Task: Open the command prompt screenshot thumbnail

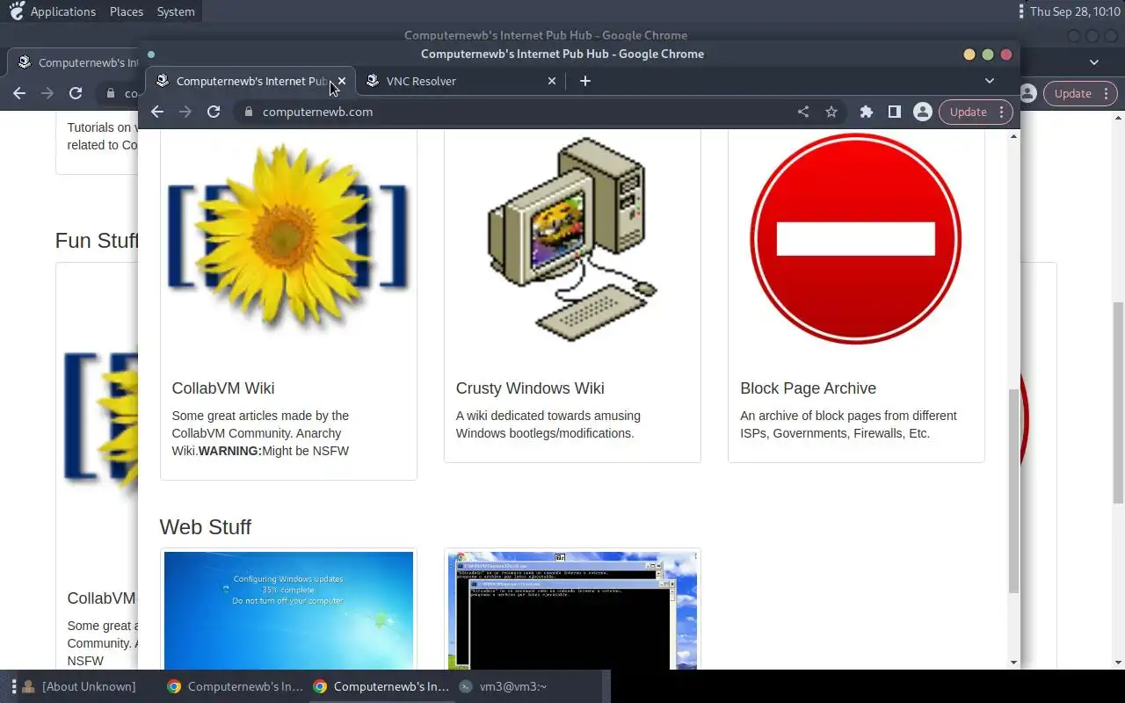Action: 572,611
